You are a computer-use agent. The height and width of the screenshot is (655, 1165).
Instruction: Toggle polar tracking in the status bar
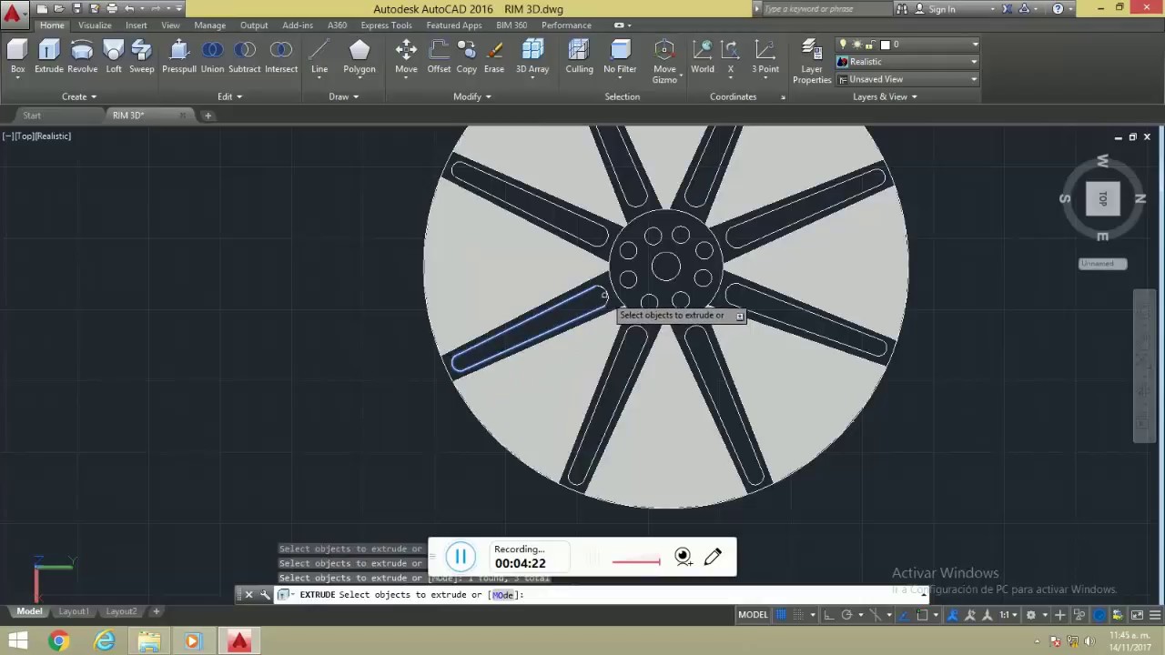tap(846, 615)
